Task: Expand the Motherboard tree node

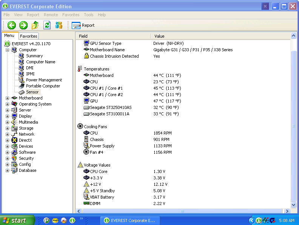Action: pos(7,98)
